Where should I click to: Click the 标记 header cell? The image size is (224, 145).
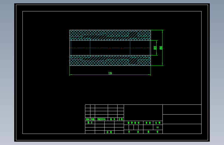(x=88, y=119)
